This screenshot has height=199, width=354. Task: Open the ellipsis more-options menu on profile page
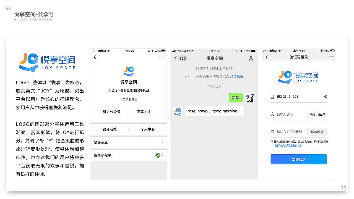(161, 57)
